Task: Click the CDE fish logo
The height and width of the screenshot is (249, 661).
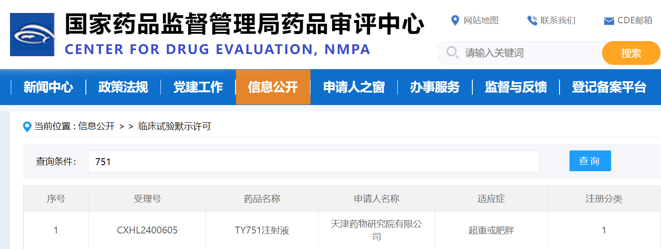Action: [33, 35]
